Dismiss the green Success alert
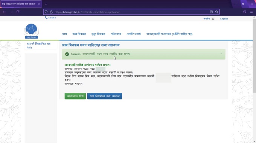This screenshot has width=256, height=143. coord(221,54)
